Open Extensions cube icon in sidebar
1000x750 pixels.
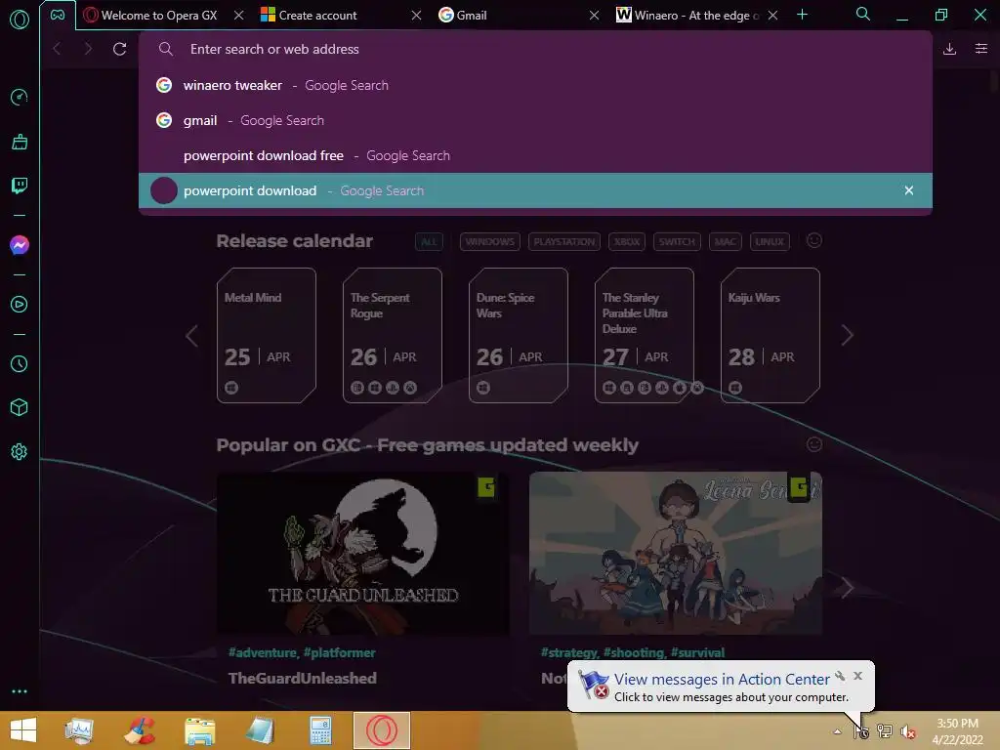pyautogui.click(x=20, y=407)
